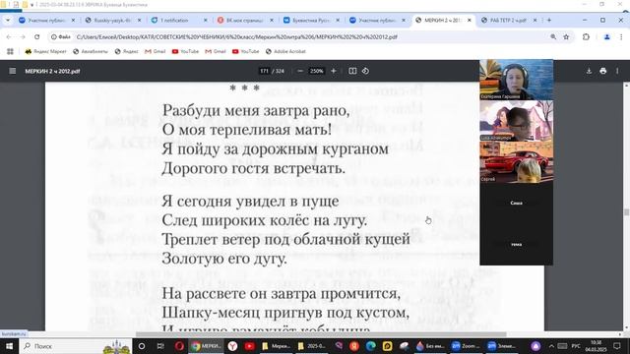
Task: Edit the PDF page number field
Action: [264, 71]
